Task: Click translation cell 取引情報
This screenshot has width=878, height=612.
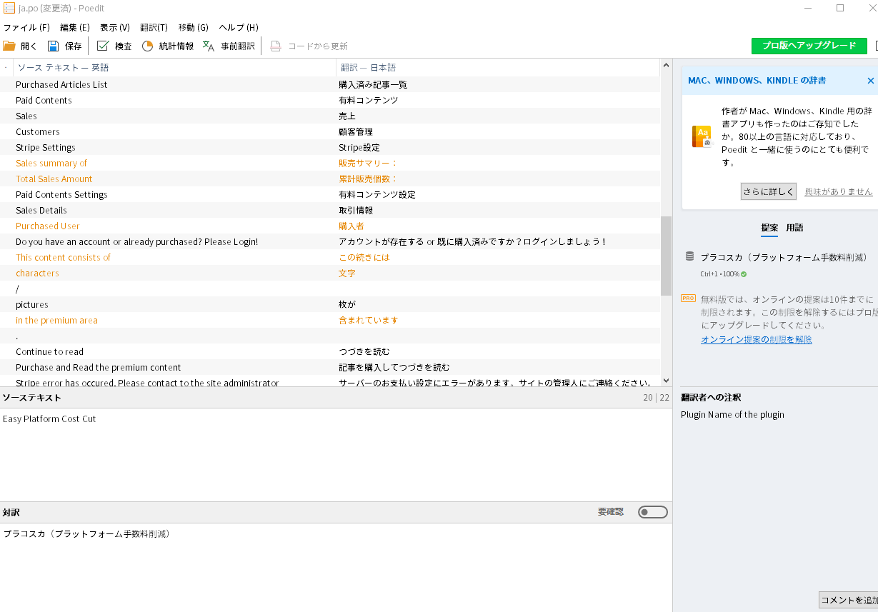Action: tap(356, 210)
